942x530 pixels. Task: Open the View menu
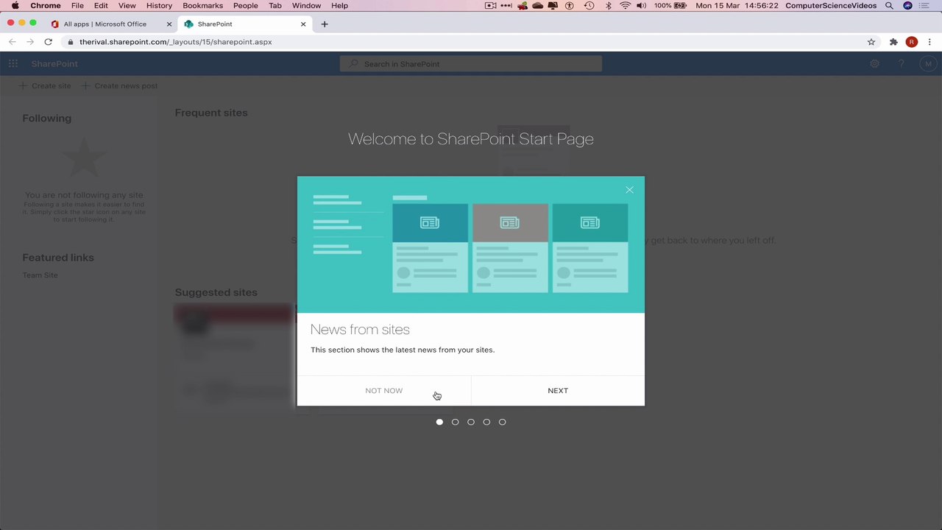[x=127, y=5]
